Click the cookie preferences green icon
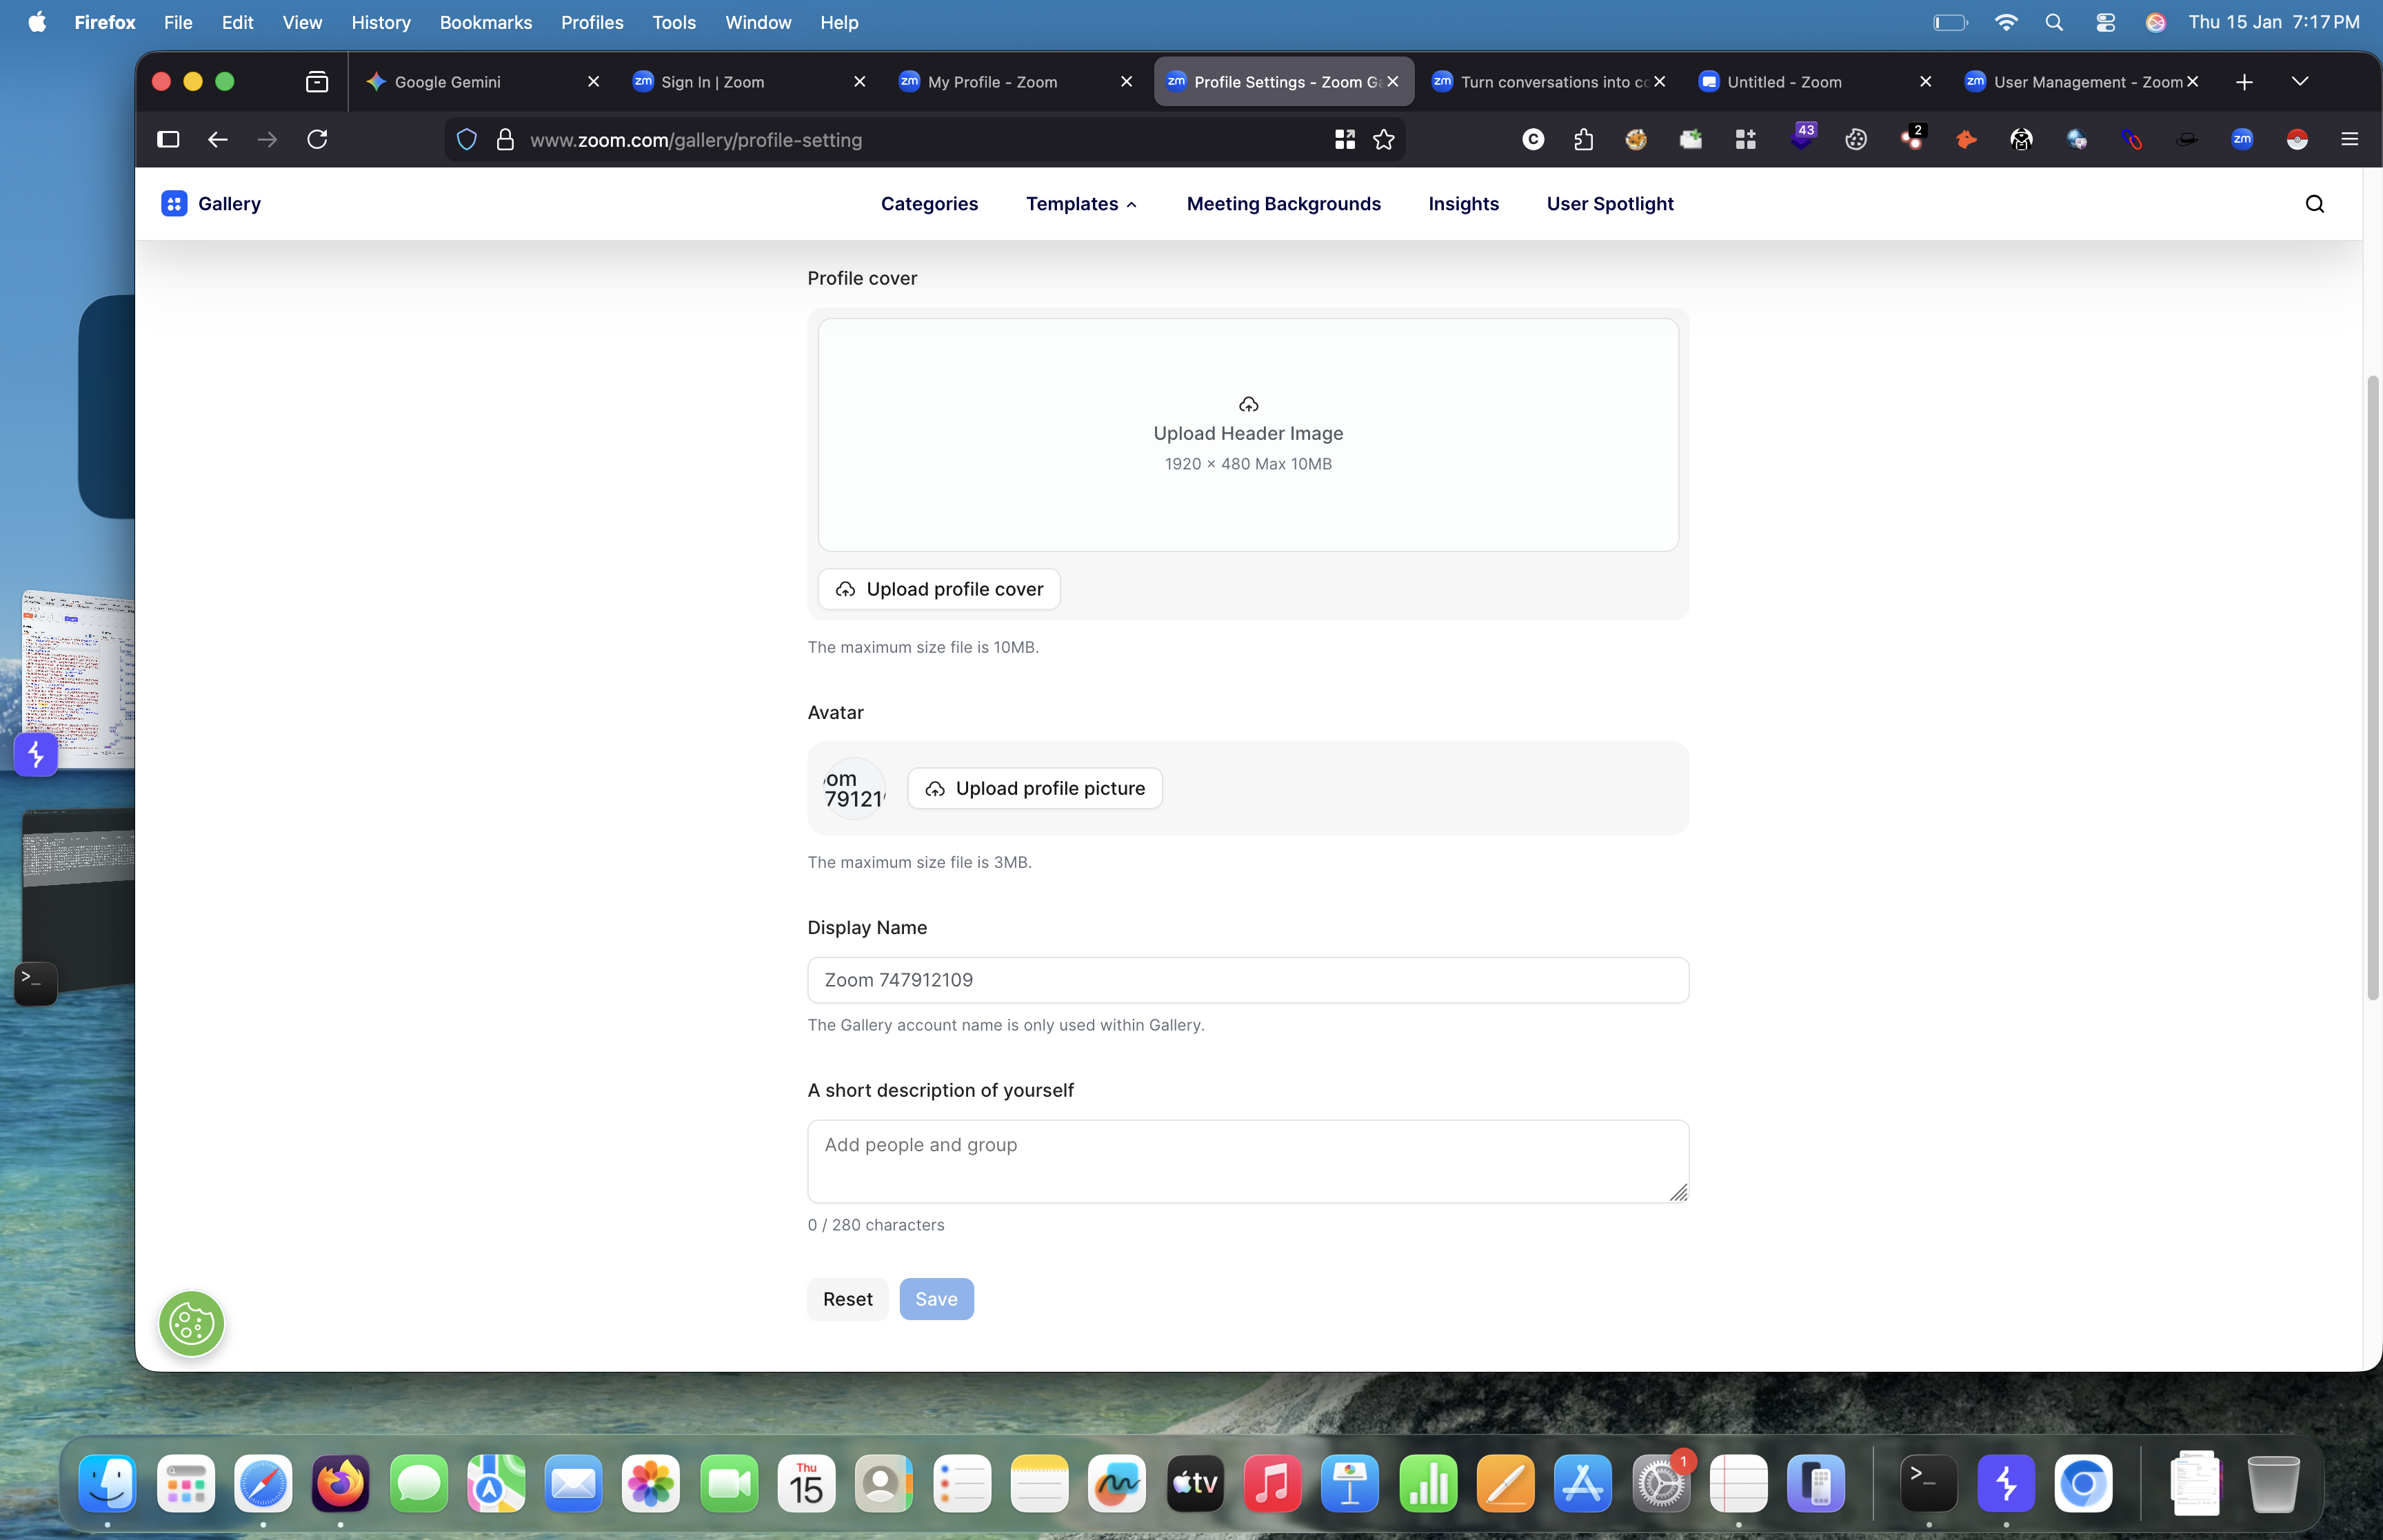 point(191,1324)
